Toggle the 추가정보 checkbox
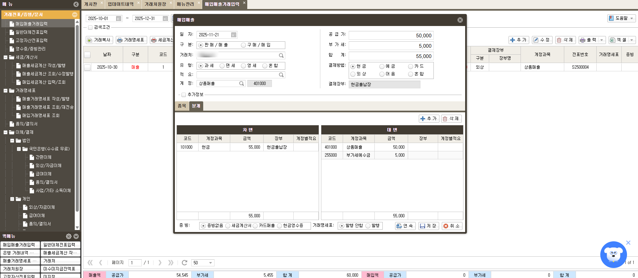The height and width of the screenshot is (278, 638). pyautogui.click(x=184, y=95)
